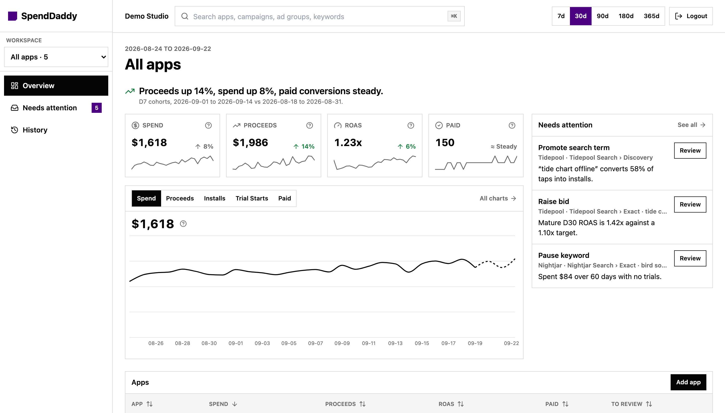
Task: Open the help icon on the Paid card
Action: (x=512, y=125)
